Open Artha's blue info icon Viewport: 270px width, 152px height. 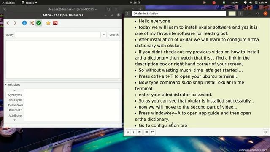(x=24, y=23)
